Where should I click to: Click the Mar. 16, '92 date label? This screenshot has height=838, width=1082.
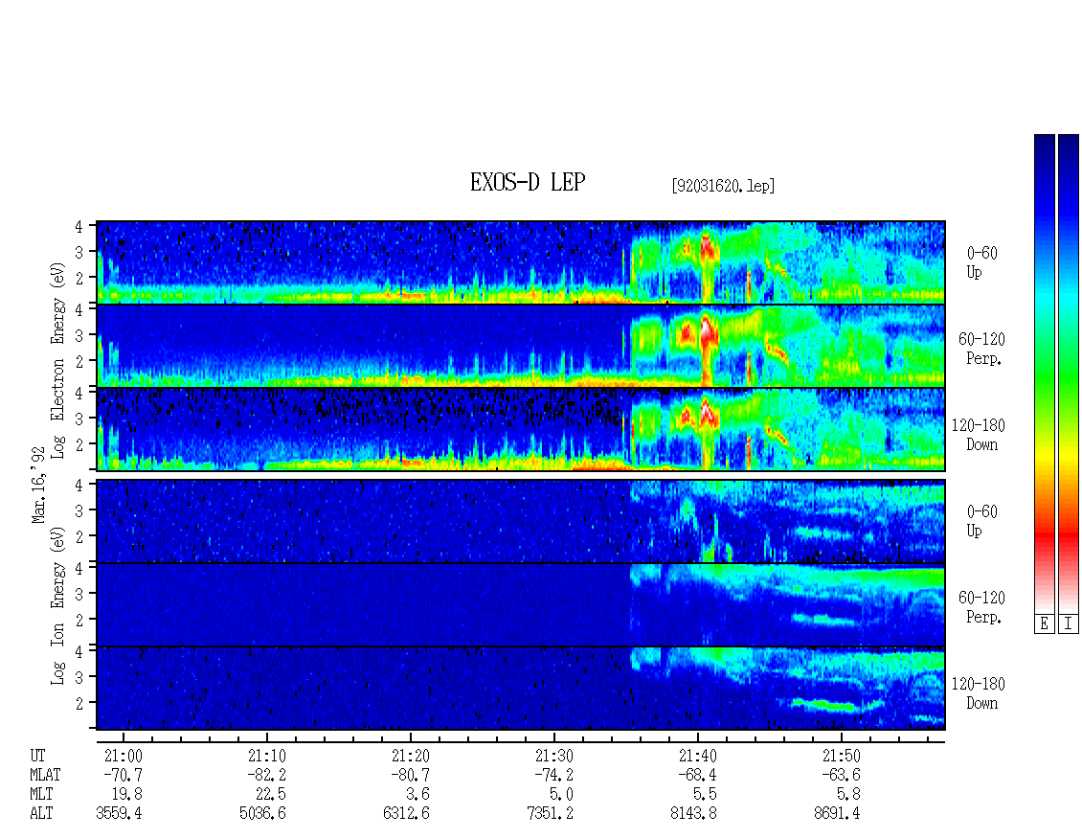click(x=38, y=485)
